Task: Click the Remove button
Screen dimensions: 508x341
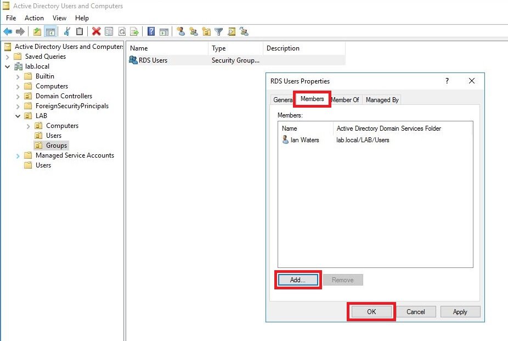Action: coord(343,279)
